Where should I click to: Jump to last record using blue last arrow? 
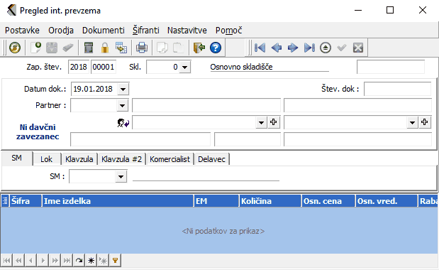tap(309, 48)
